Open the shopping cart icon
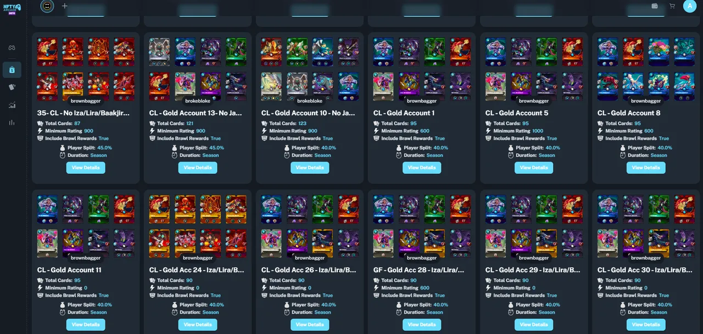The image size is (703, 334). [x=672, y=6]
